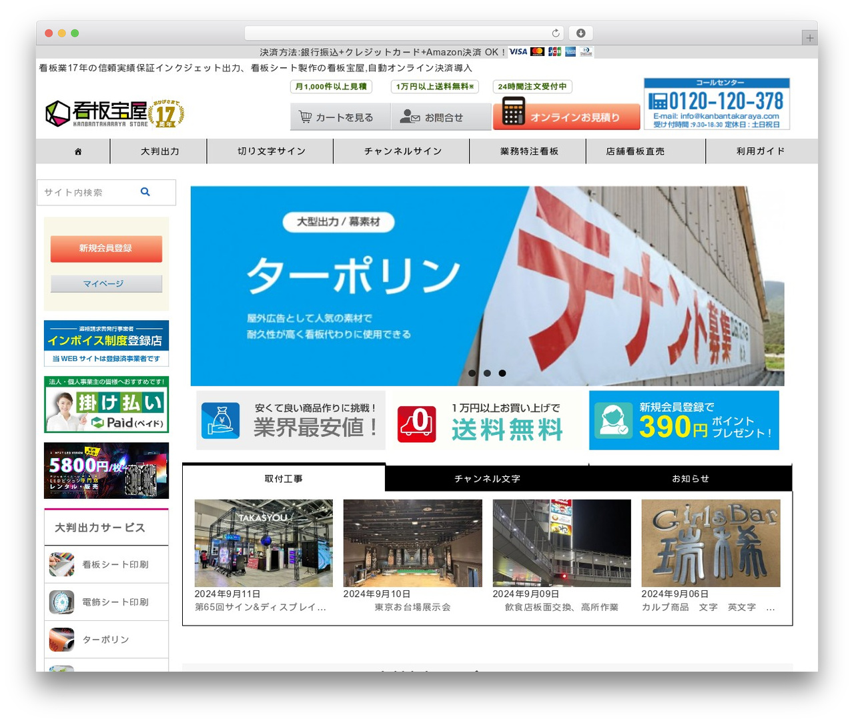The width and height of the screenshot is (854, 723).
Task: Click the American Express payment icon
Action: tap(570, 51)
